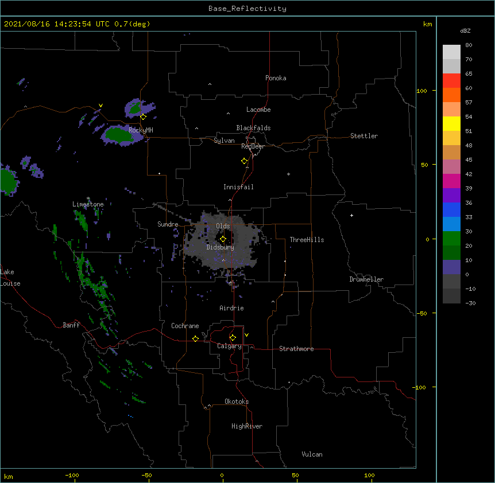Click the white caret marker southwest of Ponoka
Image resolution: width=495 pixels, height=483 pixels.
(x=210, y=84)
